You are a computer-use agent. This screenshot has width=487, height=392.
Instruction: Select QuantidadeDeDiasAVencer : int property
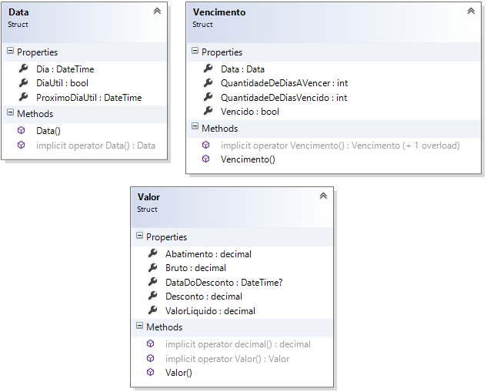[284, 83]
